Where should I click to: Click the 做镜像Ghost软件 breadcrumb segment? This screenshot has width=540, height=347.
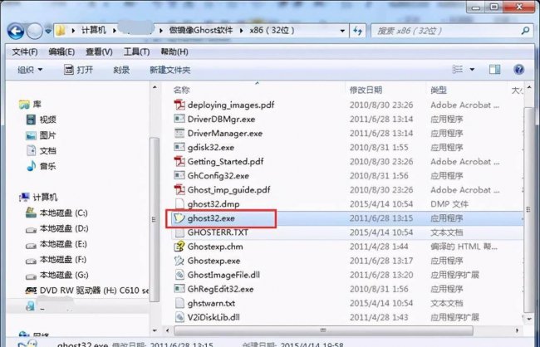tap(200, 30)
